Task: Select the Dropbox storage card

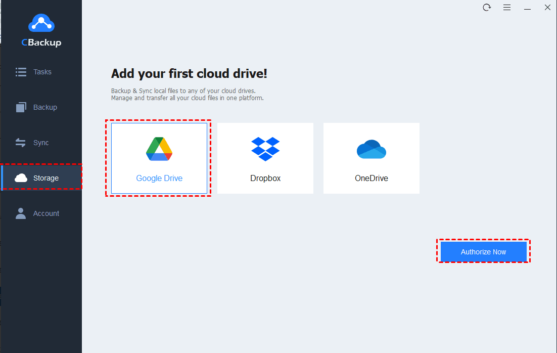Action: coord(265,158)
